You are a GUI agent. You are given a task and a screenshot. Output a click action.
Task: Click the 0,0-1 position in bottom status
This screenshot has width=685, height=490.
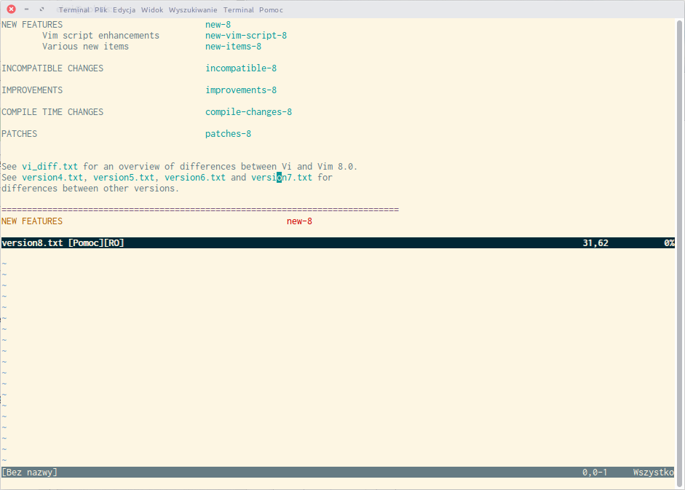pyautogui.click(x=595, y=473)
